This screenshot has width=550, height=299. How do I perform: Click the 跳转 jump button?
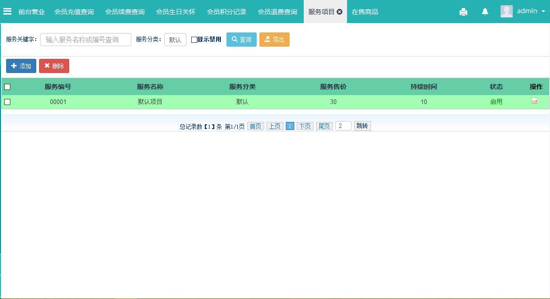362,126
